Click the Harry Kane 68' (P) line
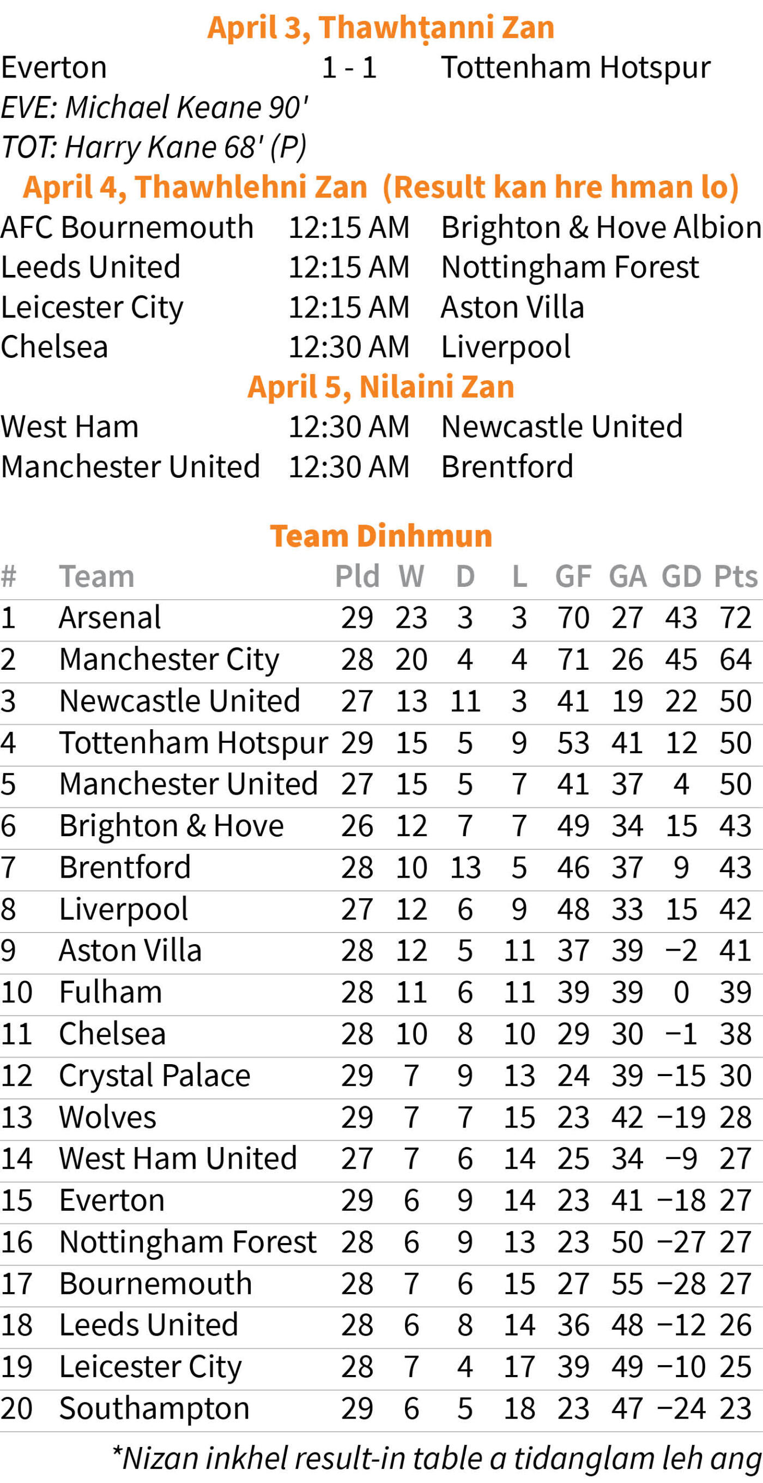The width and height of the screenshot is (763, 1483). pyautogui.click(x=153, y=147)
